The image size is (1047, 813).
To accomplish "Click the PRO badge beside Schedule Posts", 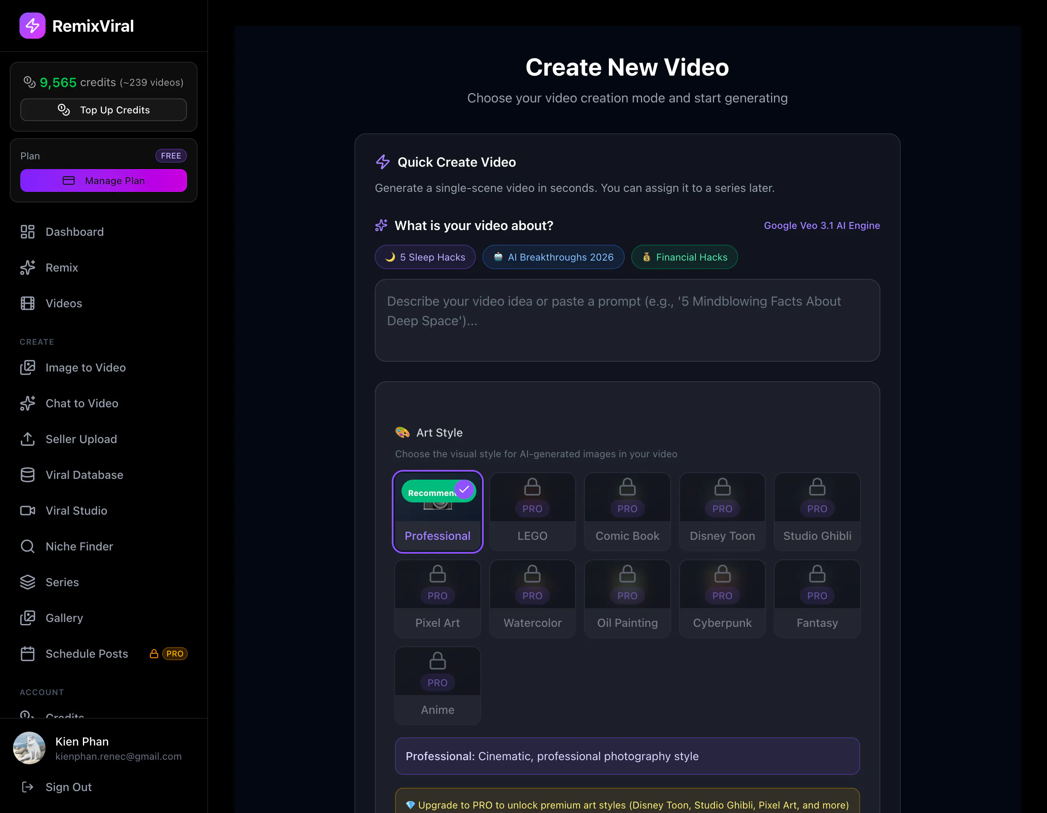I will pos(175,653).
